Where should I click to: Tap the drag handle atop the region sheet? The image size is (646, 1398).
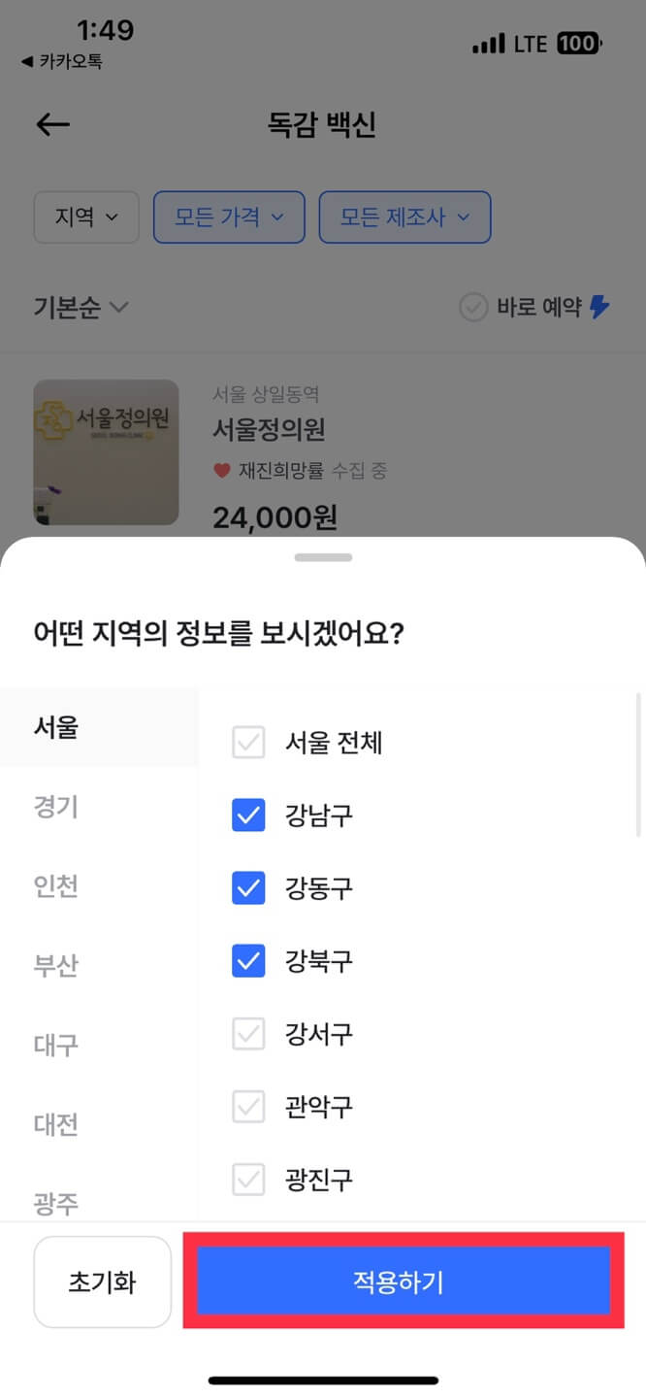[323, 556]
